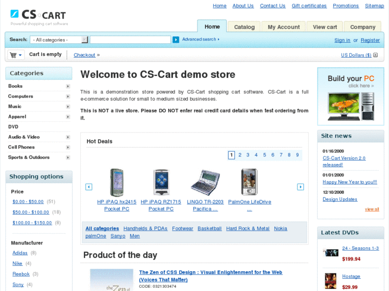Image resolution: width=389 pixels, height=291 pixels.
Task: Open the HP iPAQ hx2415 product image
Action: (x=117, y=183)
